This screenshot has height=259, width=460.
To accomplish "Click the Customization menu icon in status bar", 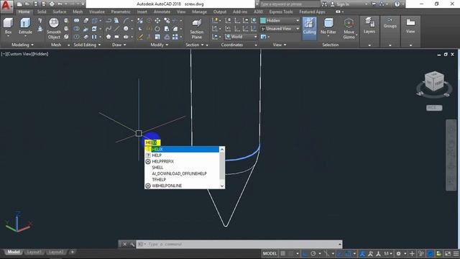I will [x=456, y=253].
